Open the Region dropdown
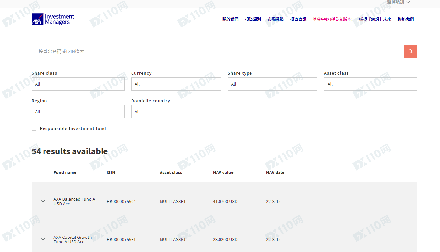 pos(78,112)
